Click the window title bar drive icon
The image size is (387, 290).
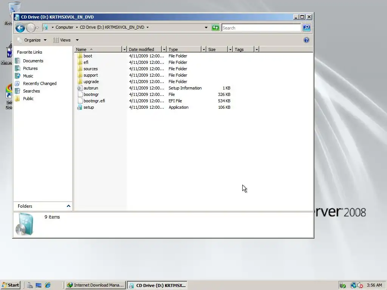point(17,17)
